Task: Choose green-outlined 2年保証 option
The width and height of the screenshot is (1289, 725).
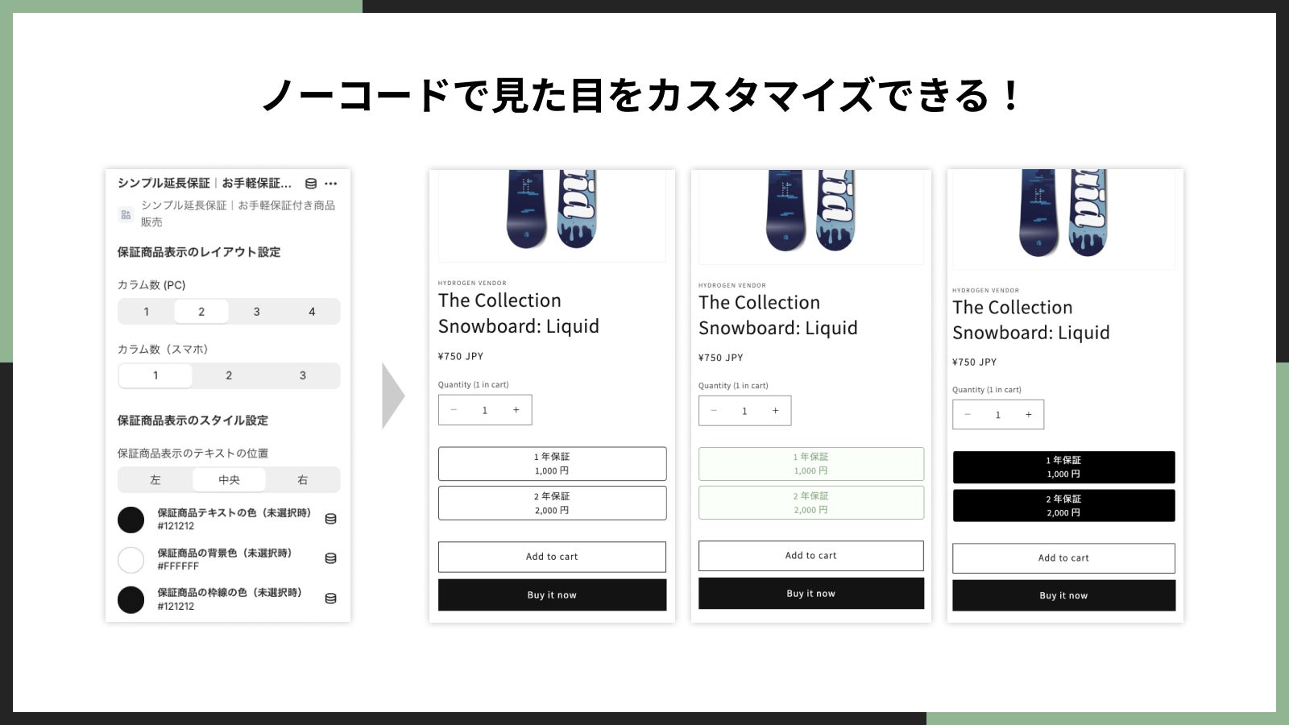Action: tap(811, 503)
